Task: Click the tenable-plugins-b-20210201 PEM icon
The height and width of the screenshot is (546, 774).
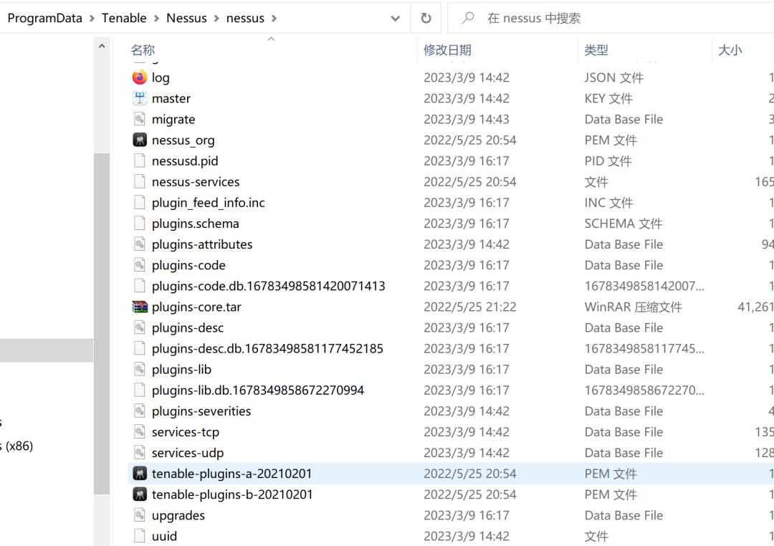Action: coord(140,494)
